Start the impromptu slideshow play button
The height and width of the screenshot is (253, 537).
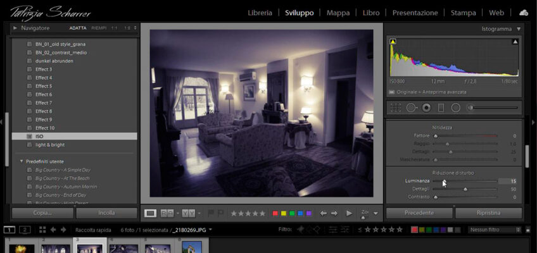[x=349, y=213]
